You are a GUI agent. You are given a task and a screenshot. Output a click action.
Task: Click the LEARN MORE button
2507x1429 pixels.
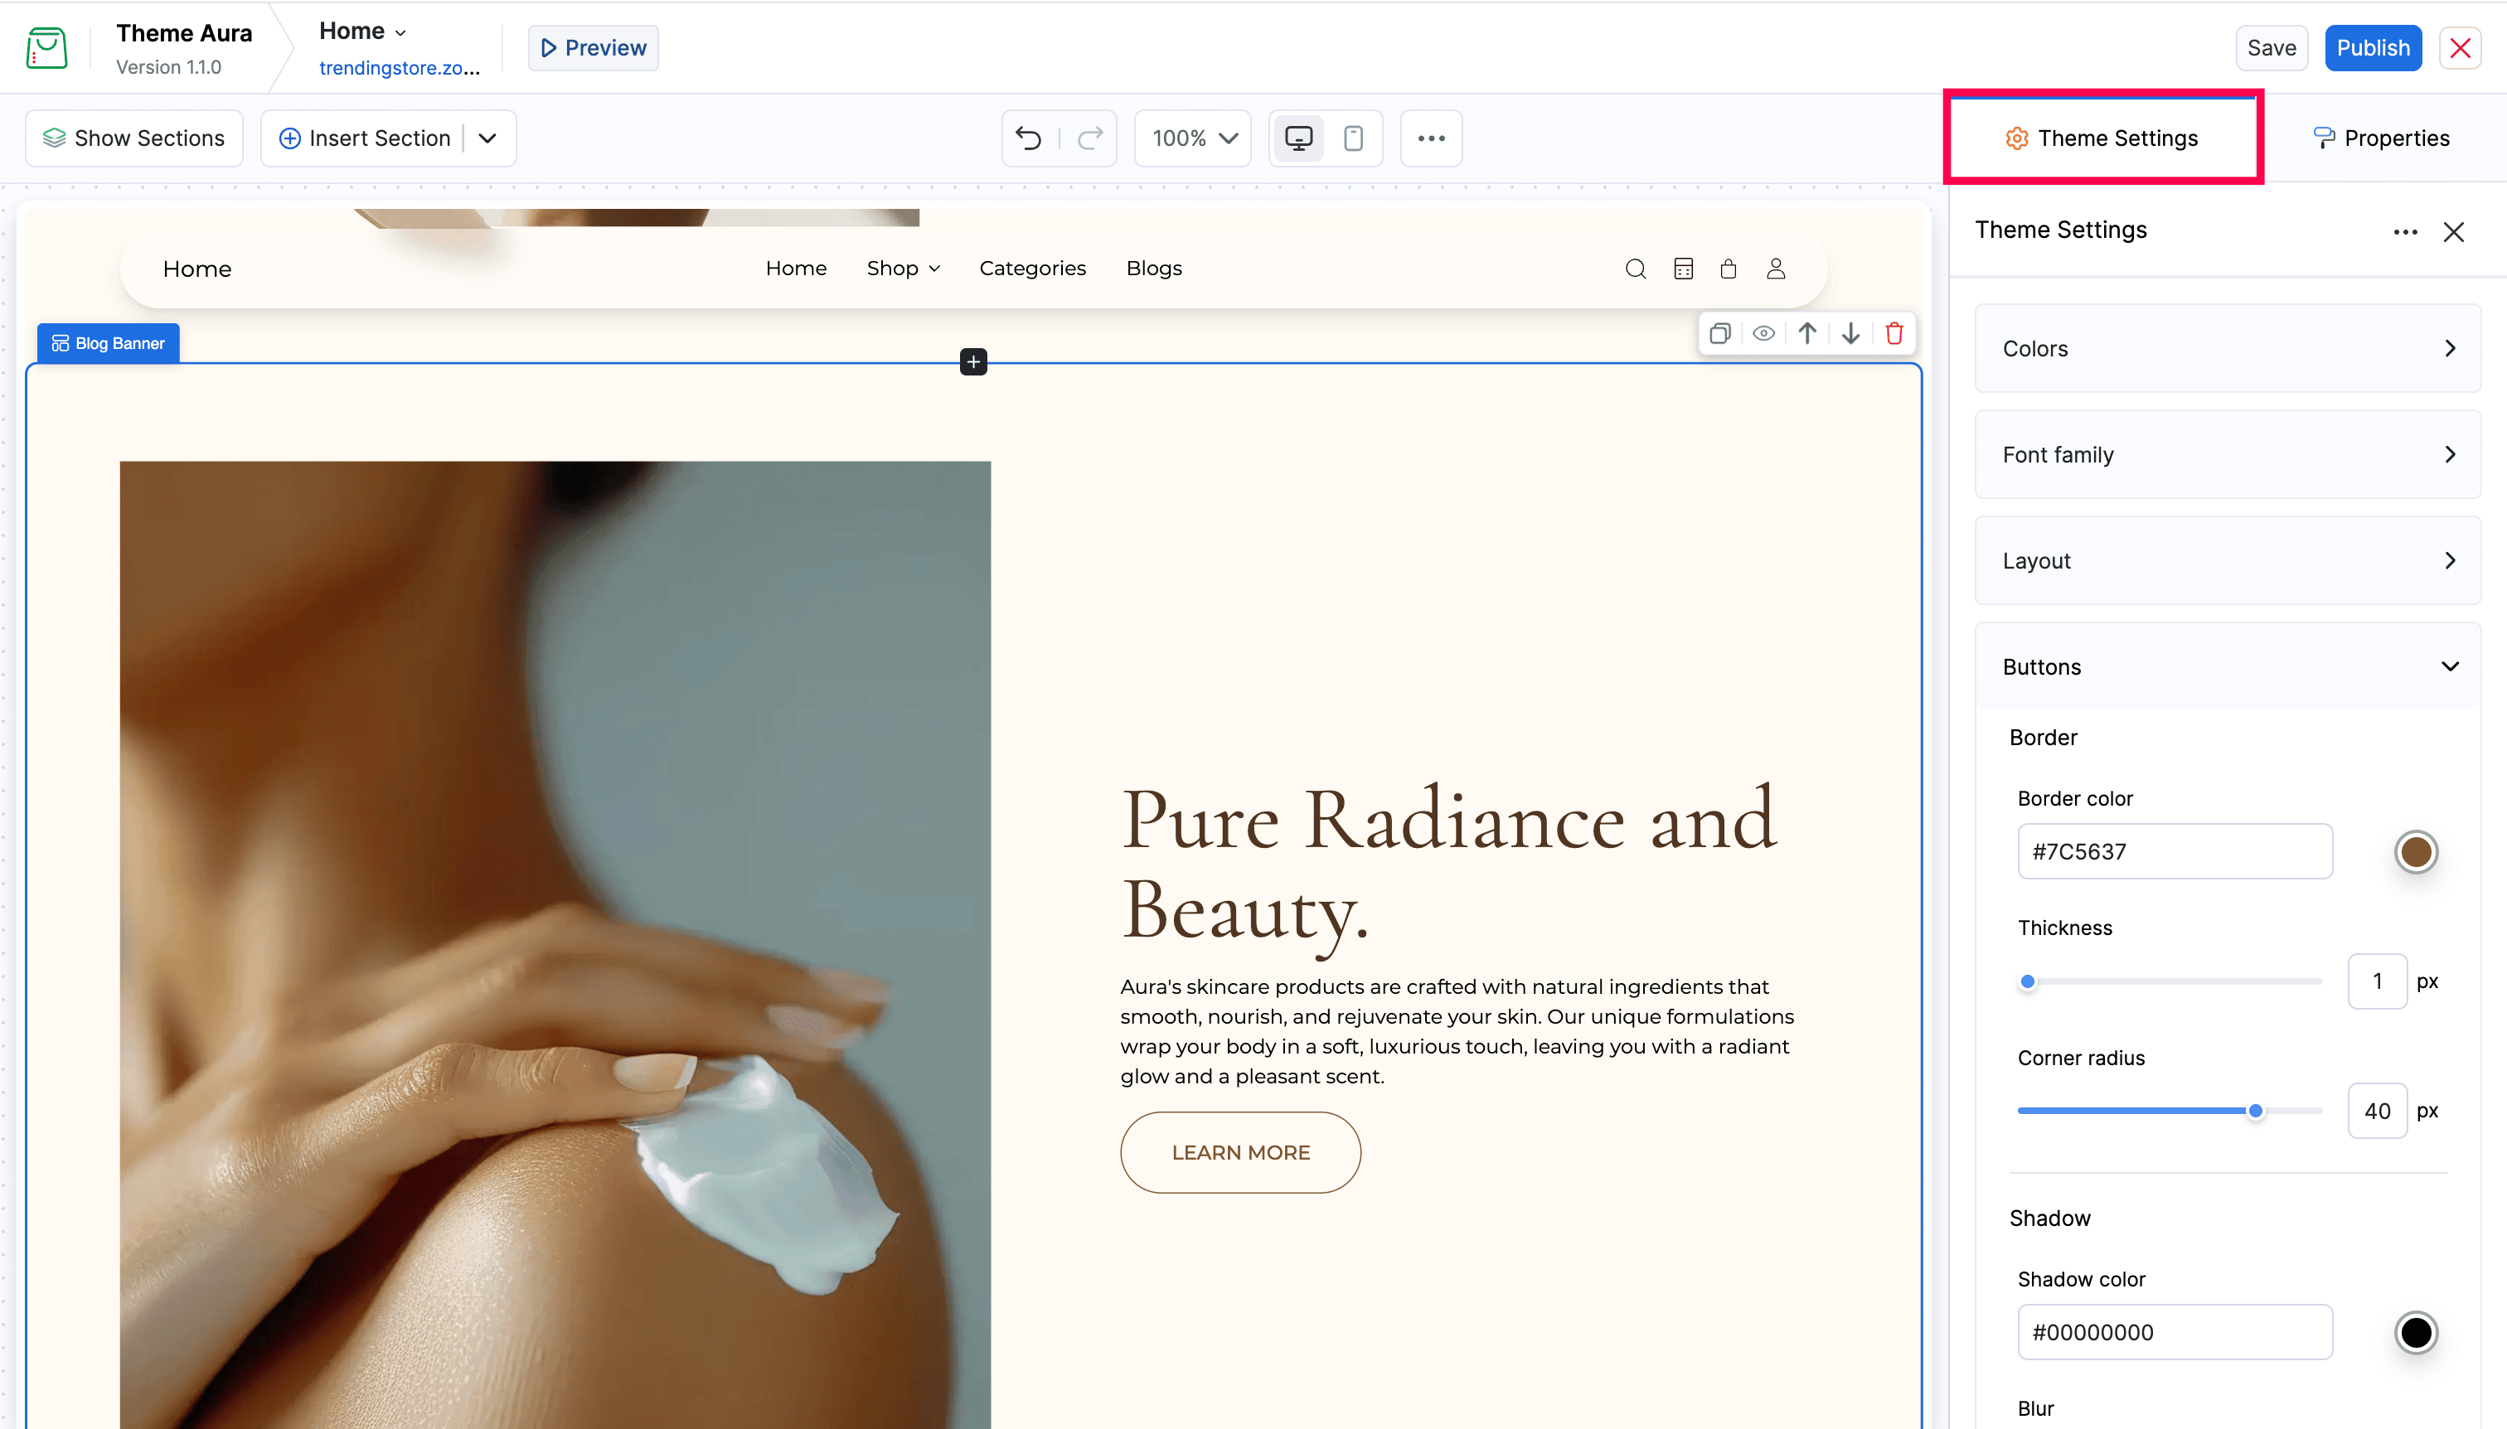click(x=1241, y=1152)
